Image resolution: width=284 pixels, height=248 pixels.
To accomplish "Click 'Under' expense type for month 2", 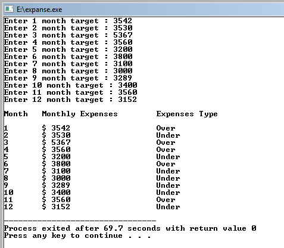I will pyautogui.click(x=168, y=135).
